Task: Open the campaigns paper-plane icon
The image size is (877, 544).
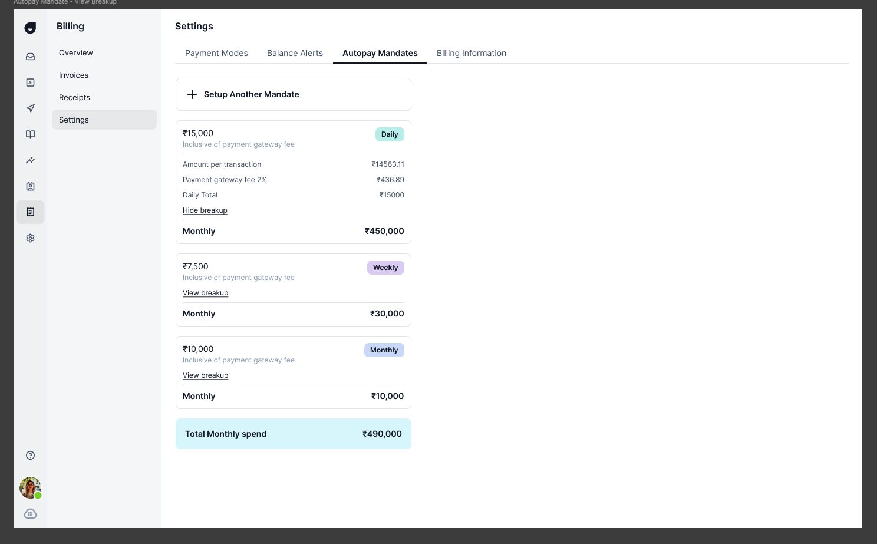Action: pyautogui.click(x=31, y=108)
